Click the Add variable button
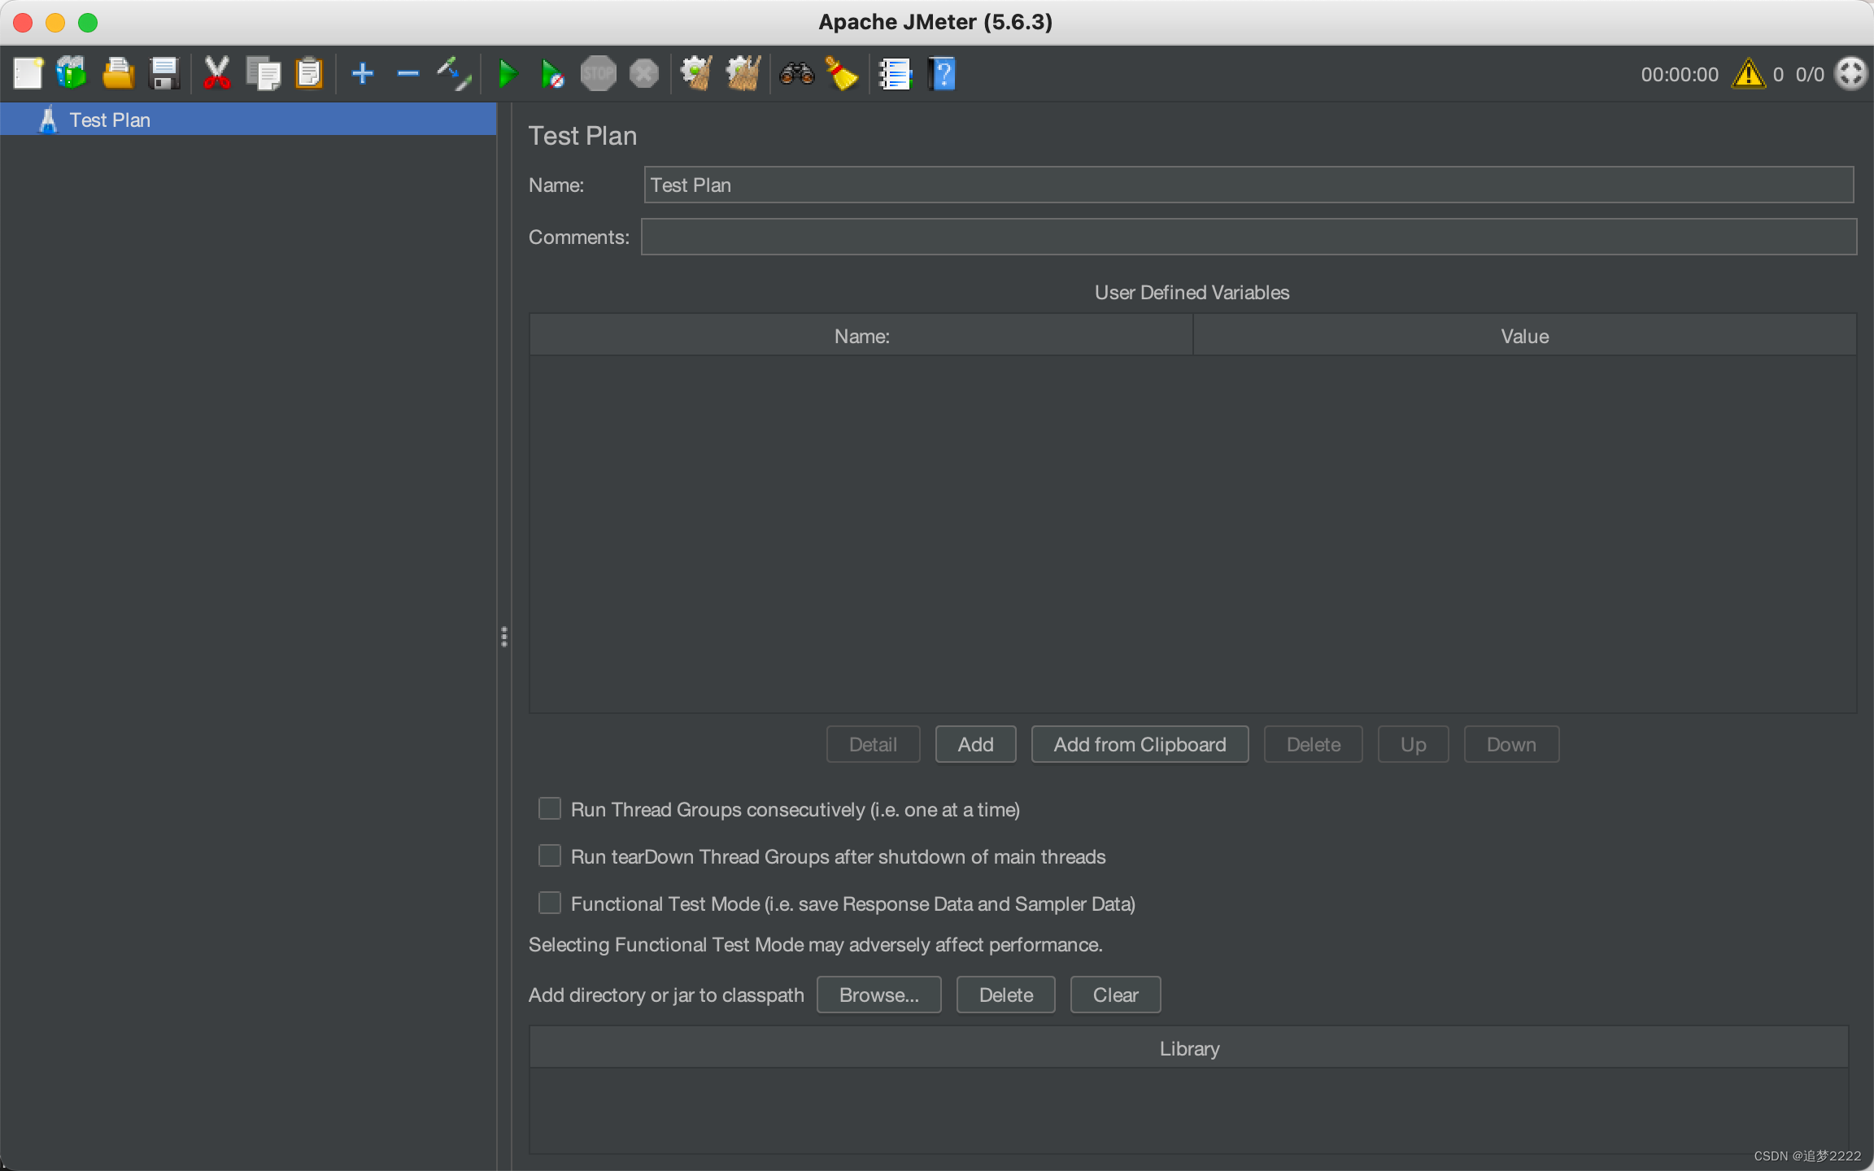Viewport: 1874px width, 1171px height. 974,743
